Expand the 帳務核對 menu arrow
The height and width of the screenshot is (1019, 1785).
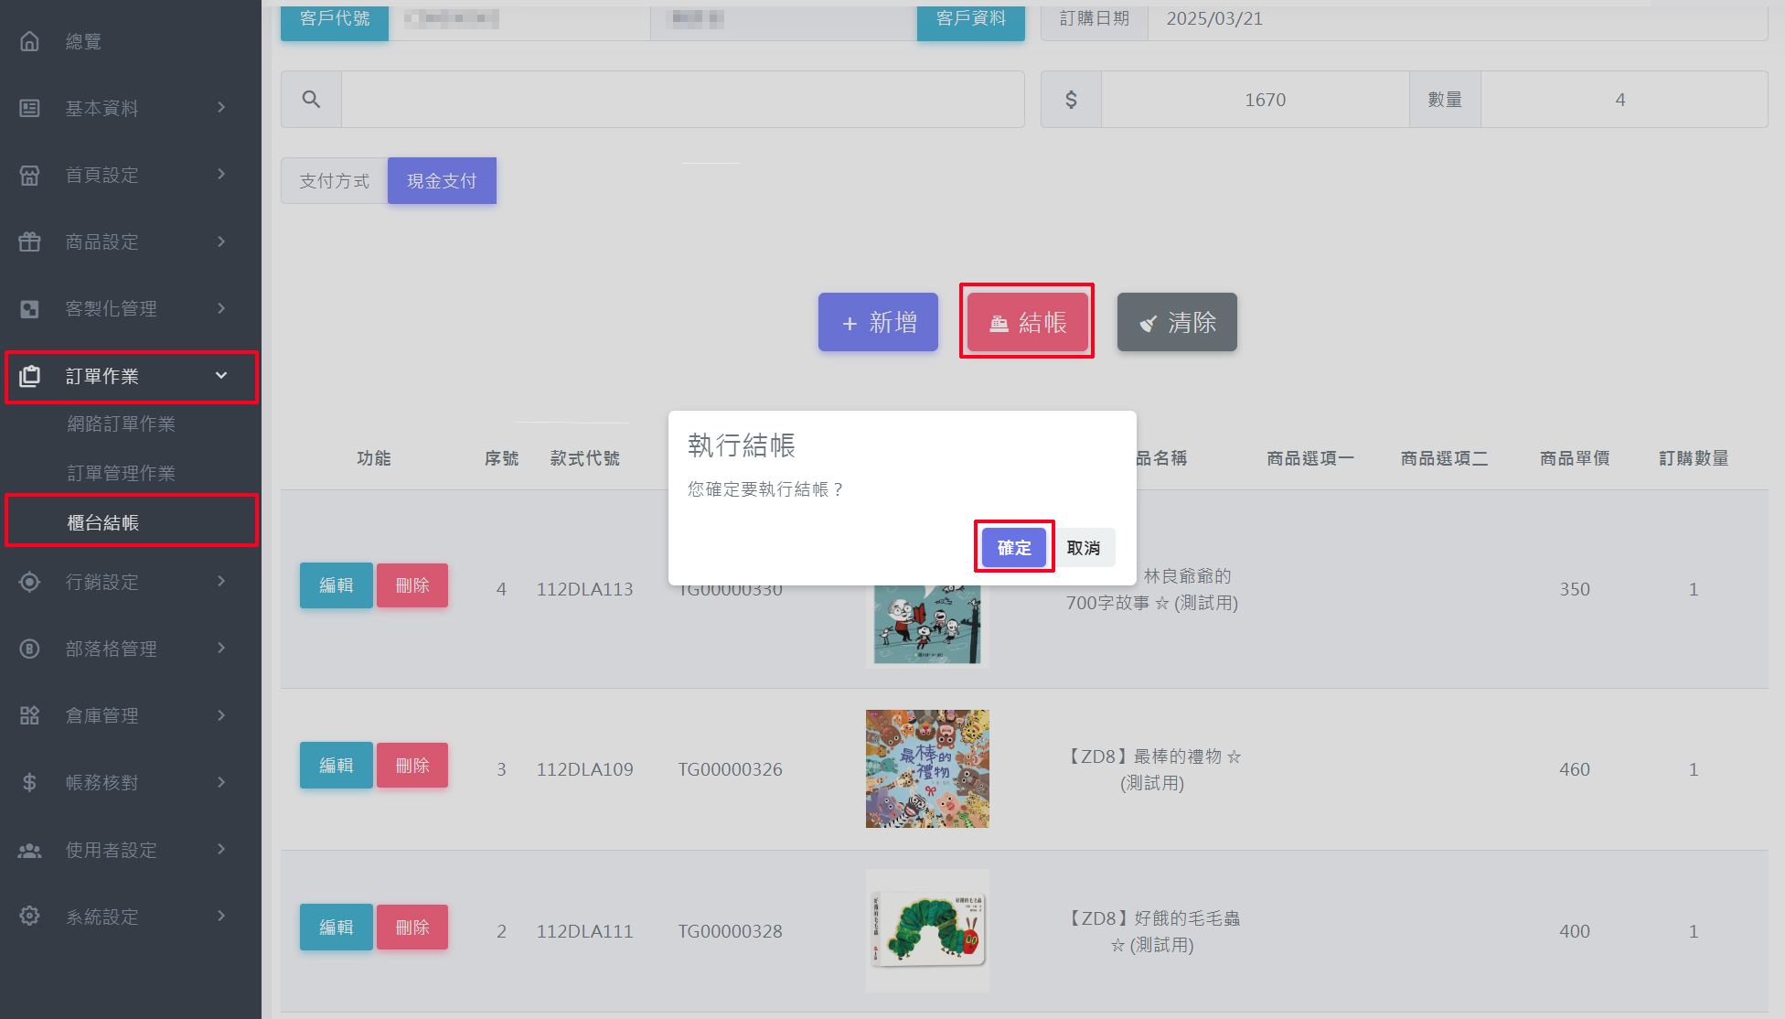pyautogui.click(x=221, y=782)
